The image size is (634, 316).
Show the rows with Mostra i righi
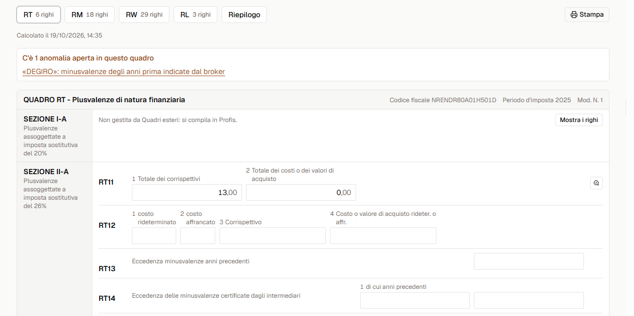click(x=579, y=120)
